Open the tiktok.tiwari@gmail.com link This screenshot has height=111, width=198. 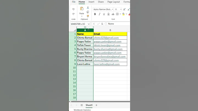[107, 45]
